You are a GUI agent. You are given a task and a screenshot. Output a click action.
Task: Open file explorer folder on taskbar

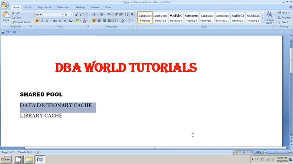point(29,159)
